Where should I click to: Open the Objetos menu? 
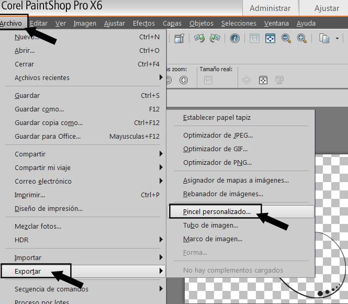click(201, 24)
